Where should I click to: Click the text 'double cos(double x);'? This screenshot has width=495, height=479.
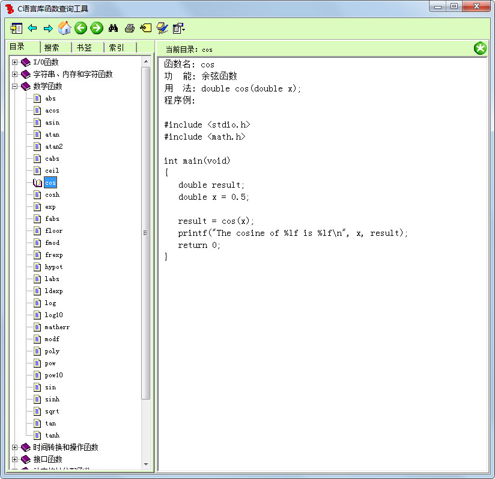[x=251, y=88]
